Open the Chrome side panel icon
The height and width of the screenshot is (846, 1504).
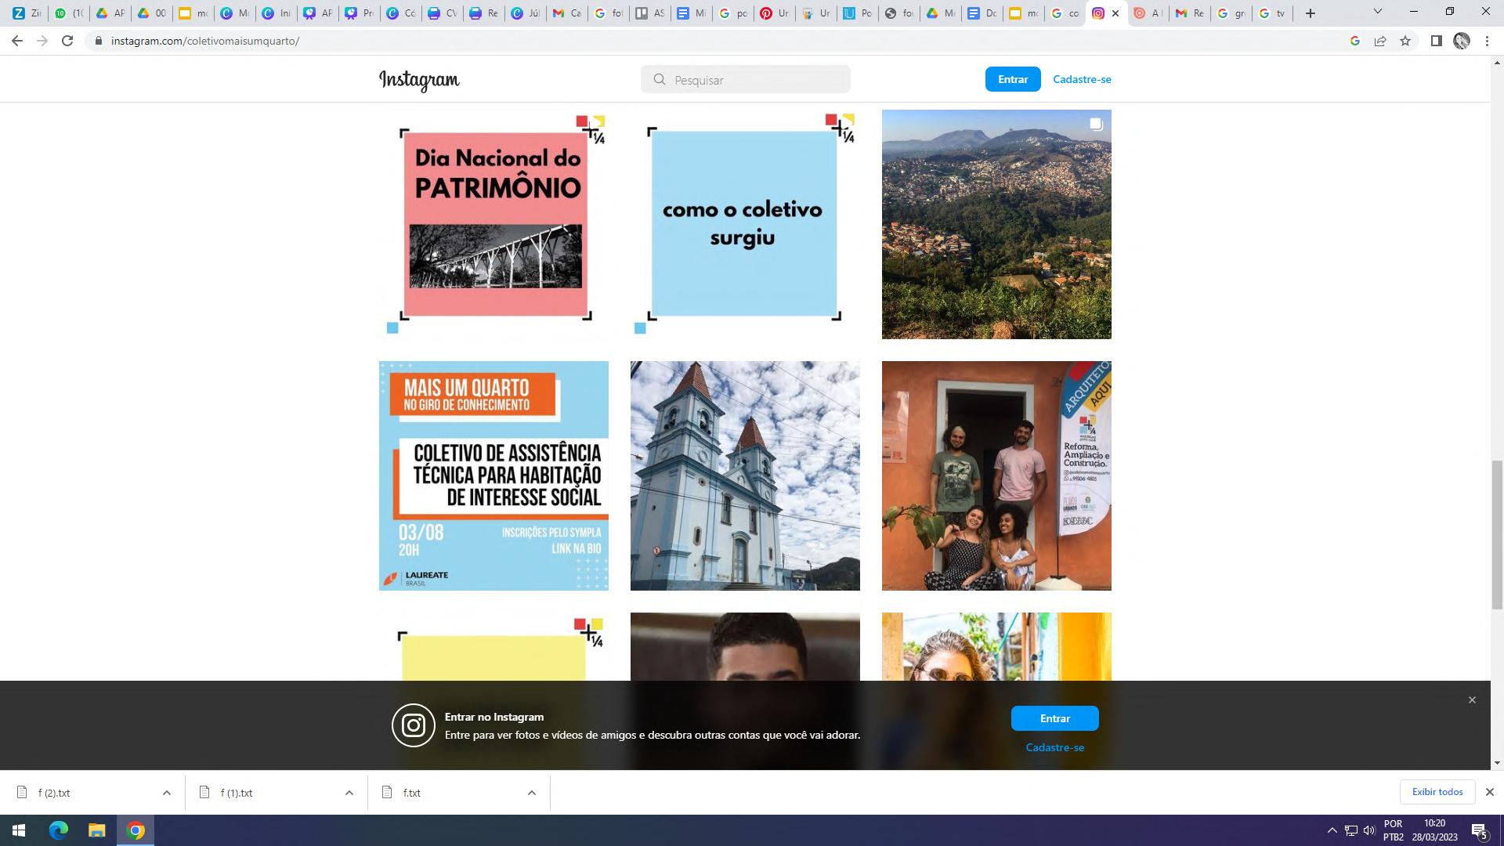[1436, 41]
